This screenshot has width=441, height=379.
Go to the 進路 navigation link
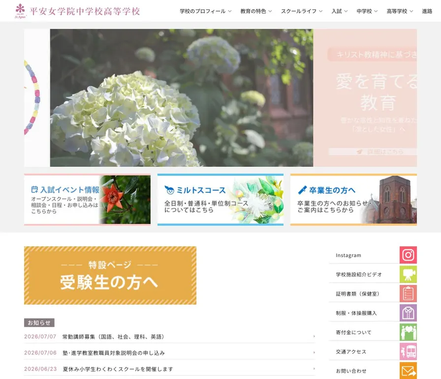427,11
